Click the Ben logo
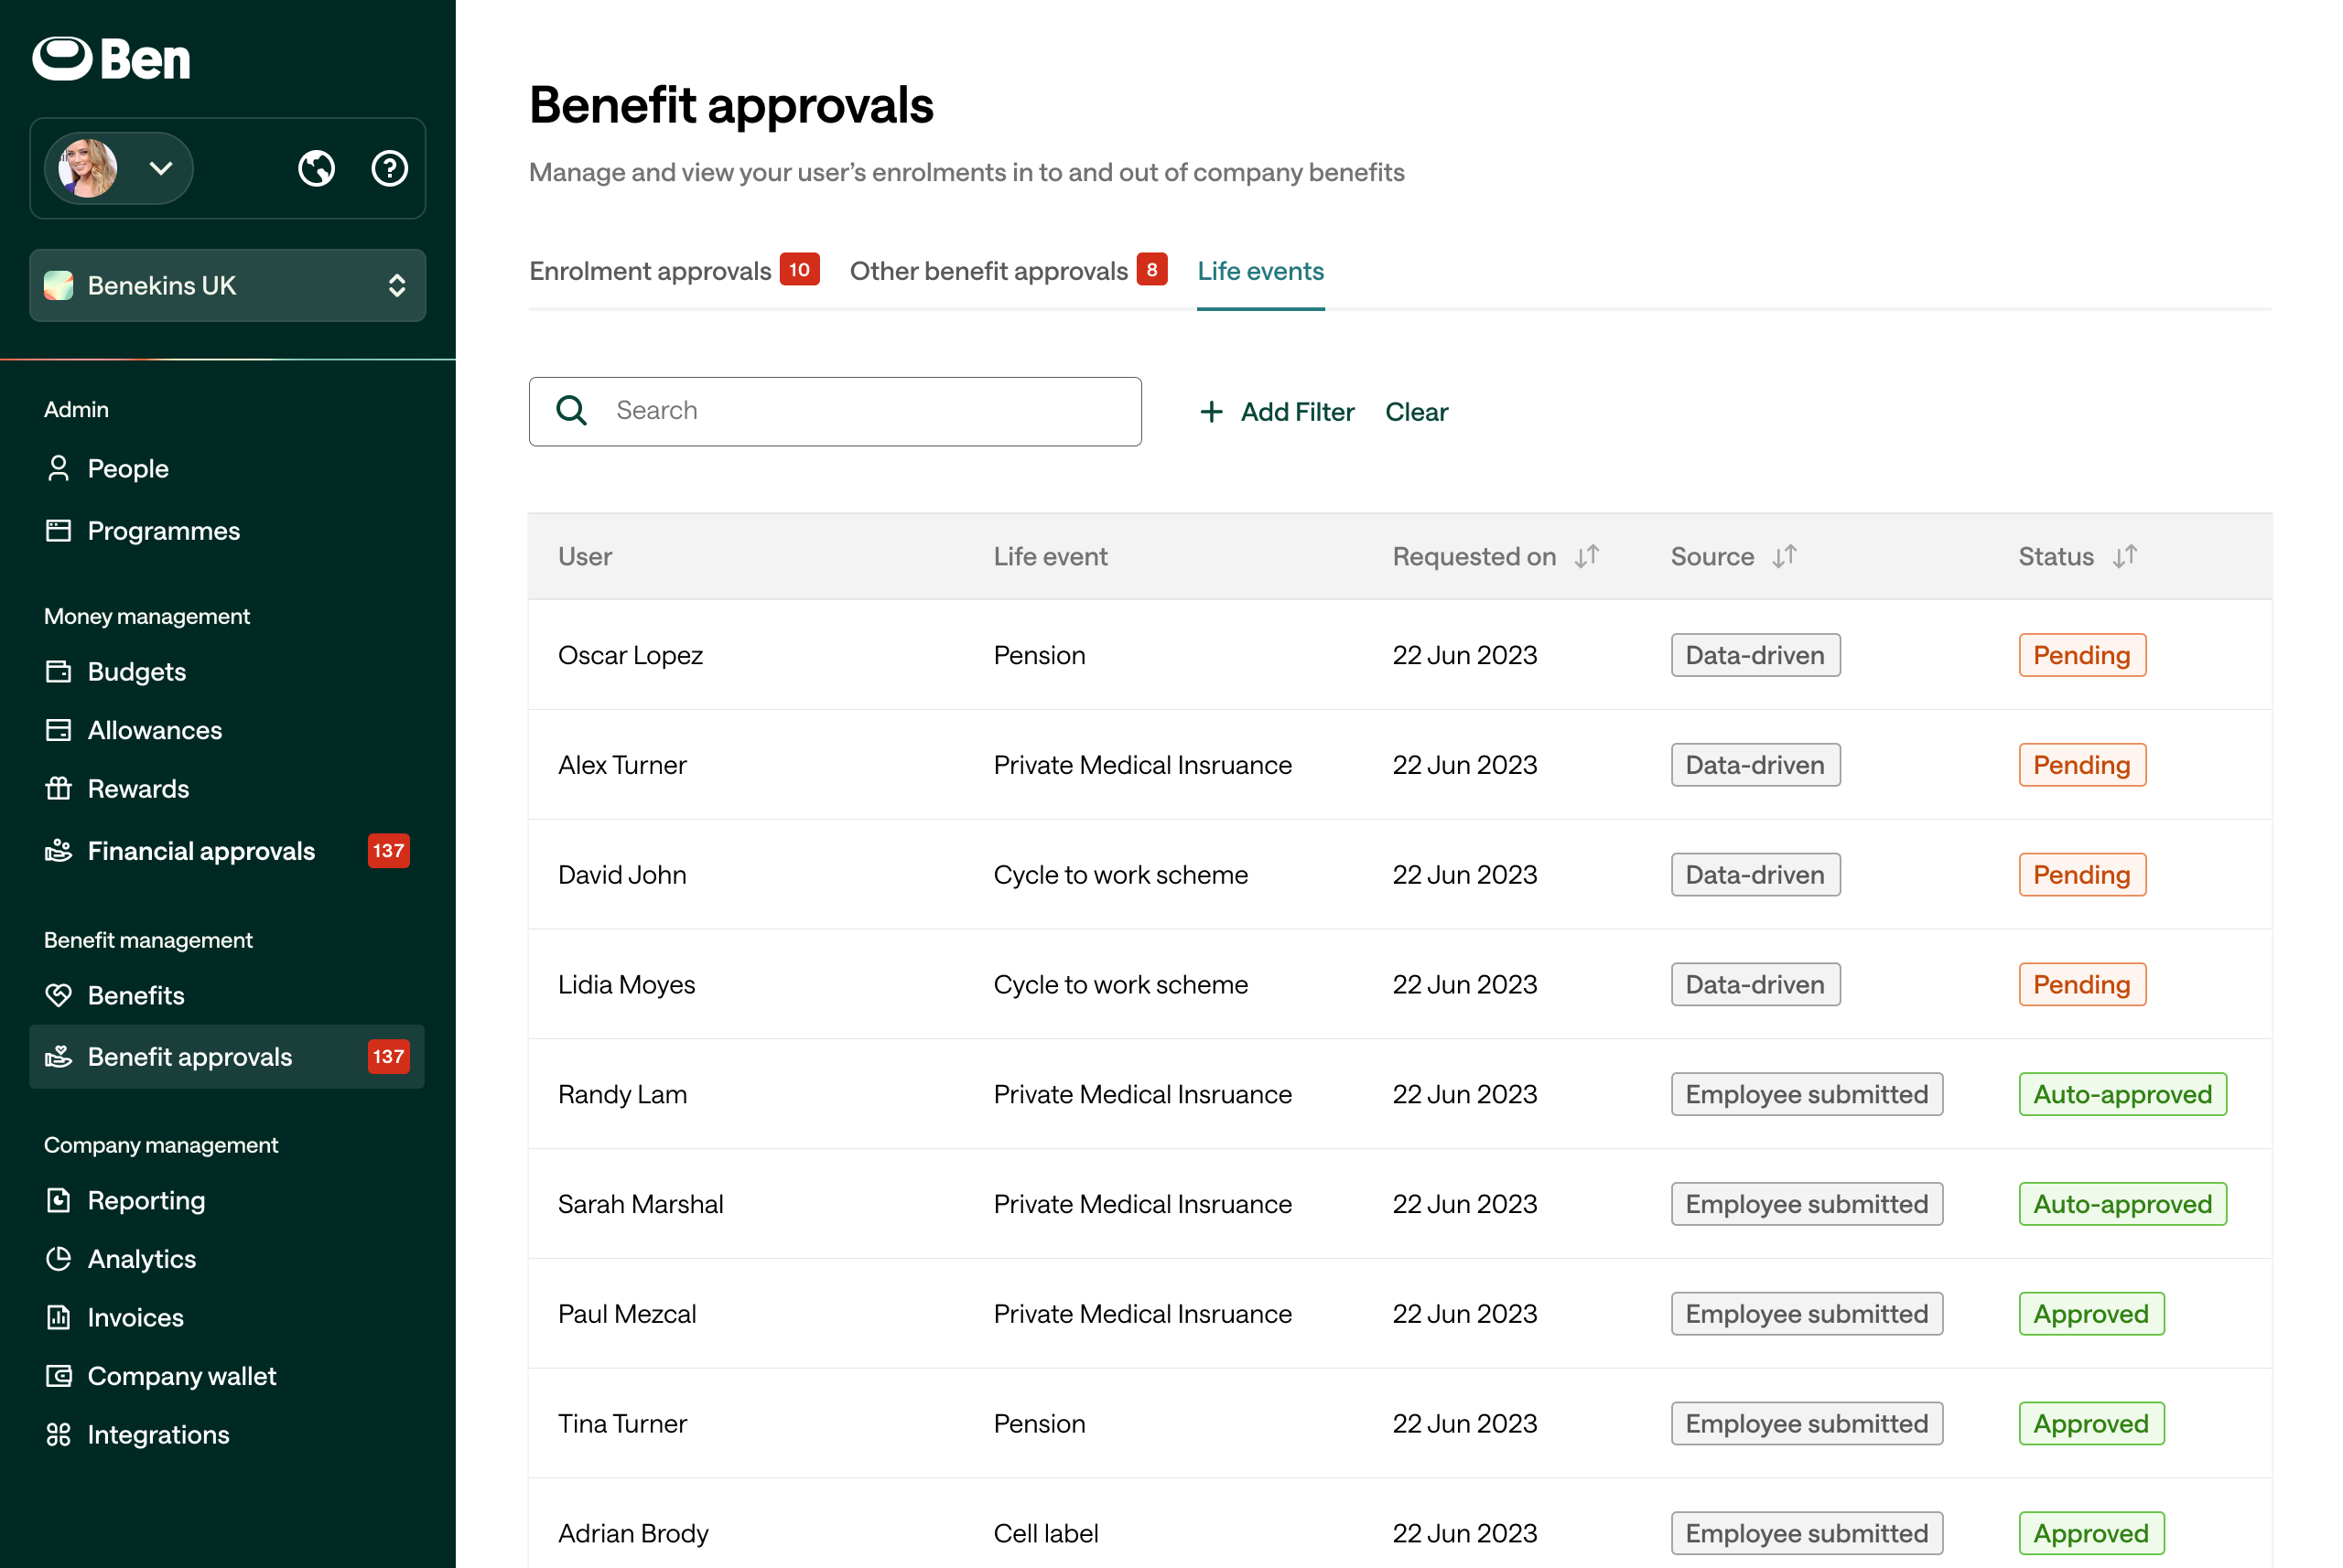Image resolution: width=2343 pixels, height=1568 pixels. 111,59
